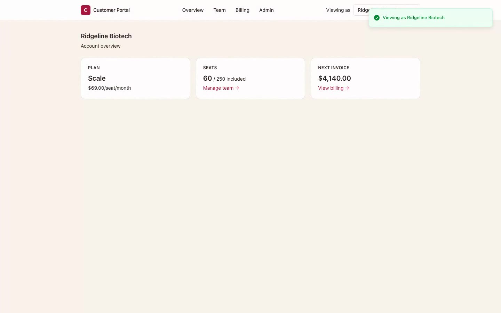501x313 pixels.
Task: Click the 60 seats count
Action: 207,78
